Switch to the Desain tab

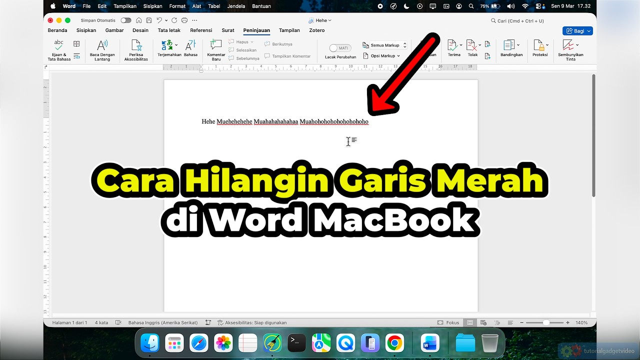pyautogui.click(x=140, y=30)
